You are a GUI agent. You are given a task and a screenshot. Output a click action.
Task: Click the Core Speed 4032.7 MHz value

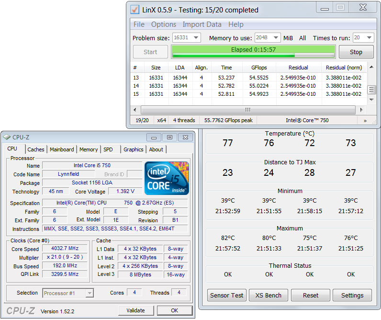click(65, 248)
